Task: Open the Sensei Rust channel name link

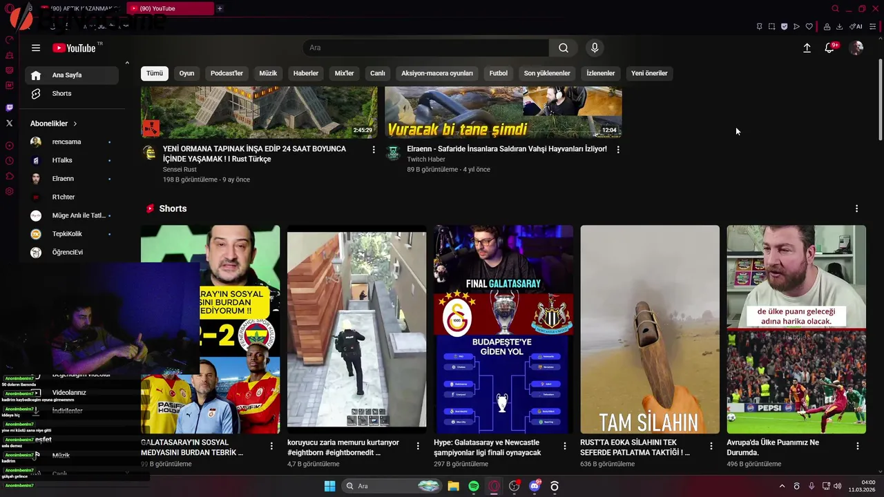Action: [x=180, y=169]
